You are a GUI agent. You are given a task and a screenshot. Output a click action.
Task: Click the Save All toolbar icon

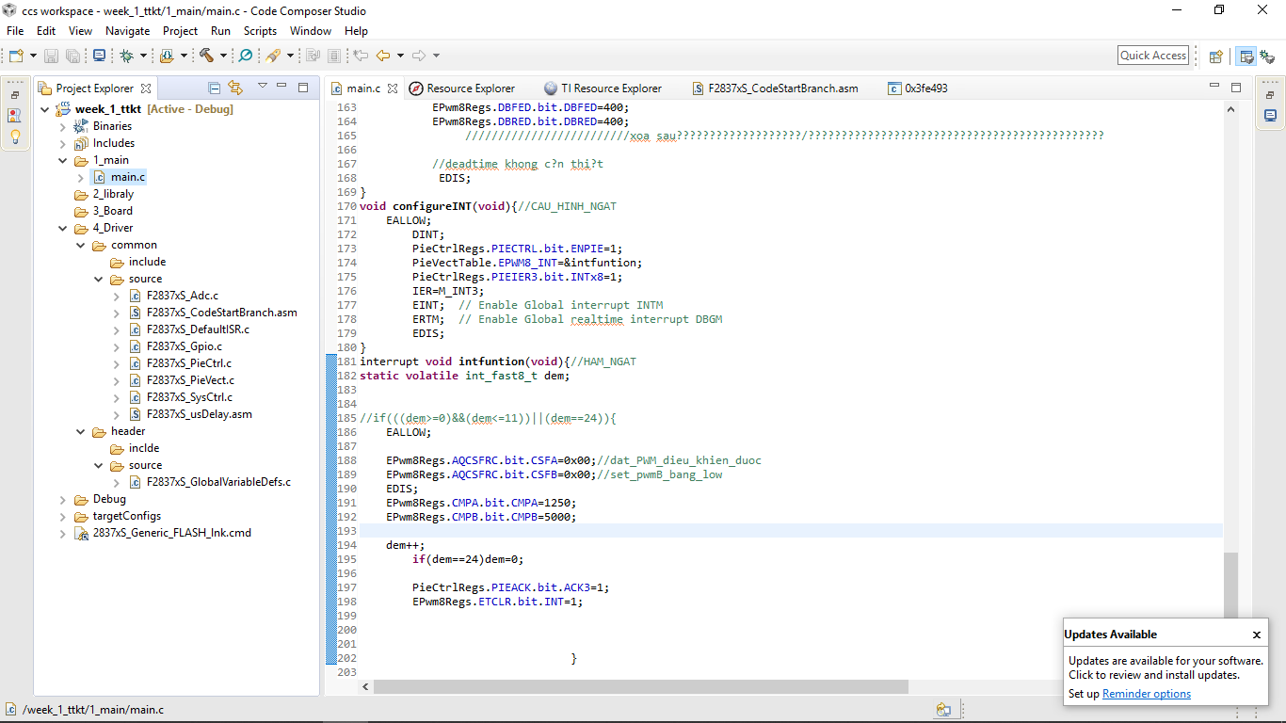click(73, 56)
